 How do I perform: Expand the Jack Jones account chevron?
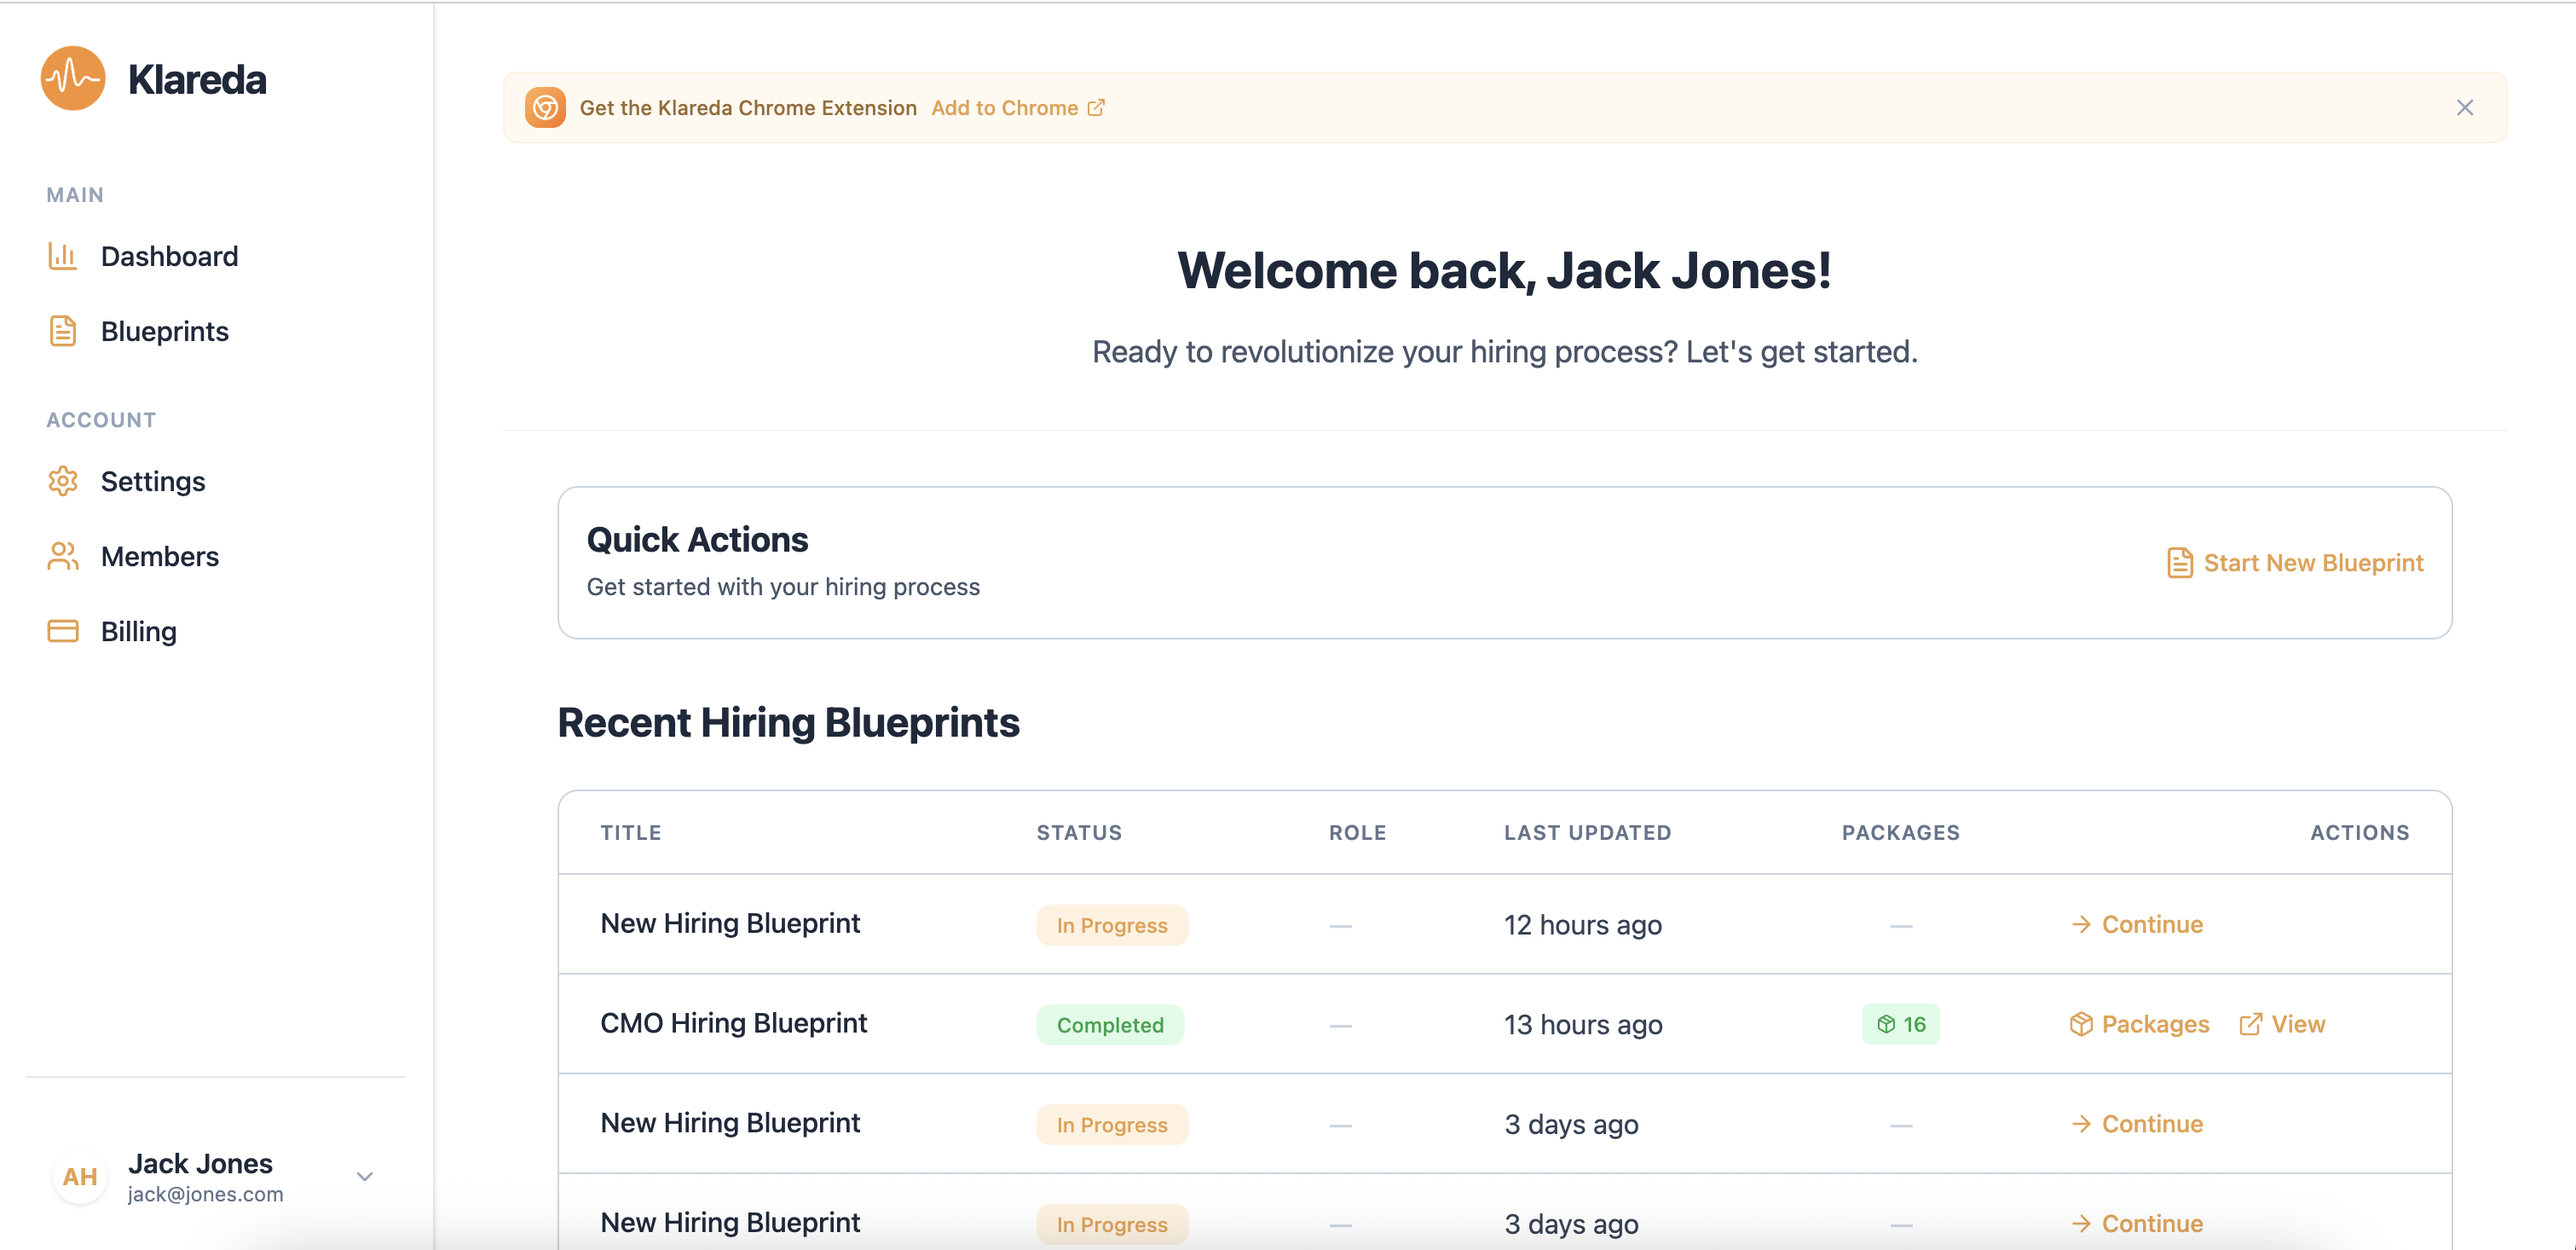[x=365, y=1176]
